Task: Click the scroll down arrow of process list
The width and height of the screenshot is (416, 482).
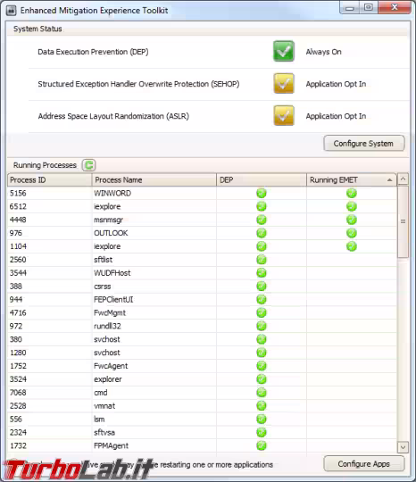Action: coord(404,447)
